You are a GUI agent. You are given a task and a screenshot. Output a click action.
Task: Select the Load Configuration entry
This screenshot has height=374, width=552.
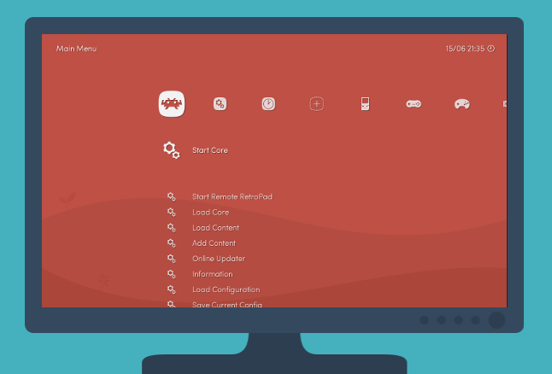click(226, 289)
